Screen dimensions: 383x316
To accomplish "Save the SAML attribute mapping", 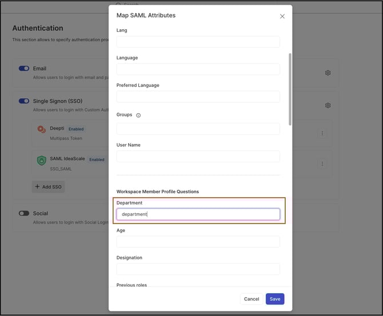I will click(275, 299).
